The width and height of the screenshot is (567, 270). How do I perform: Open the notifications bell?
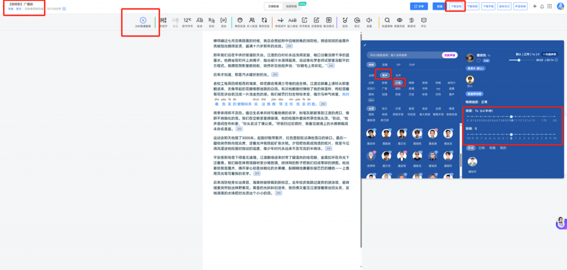(x=542, y=6)
